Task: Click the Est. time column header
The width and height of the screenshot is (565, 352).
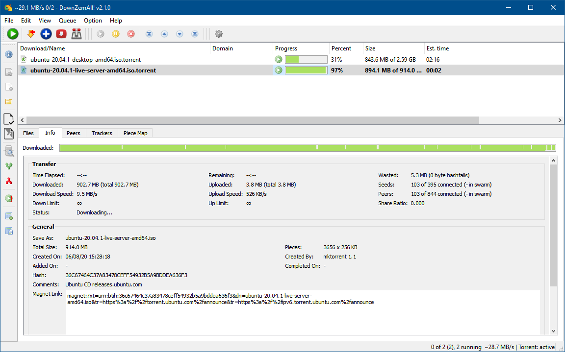Action: click(x=494, y=48)
